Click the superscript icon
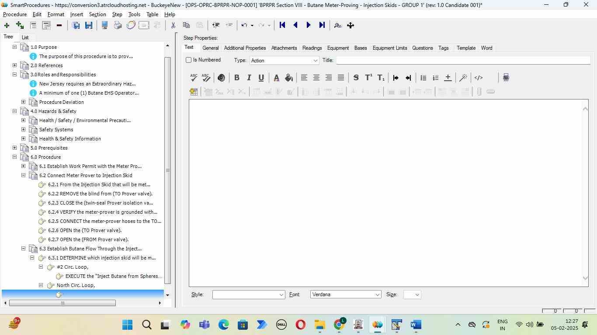This screenshot has height=335, width=597. (x=368, y=78)
